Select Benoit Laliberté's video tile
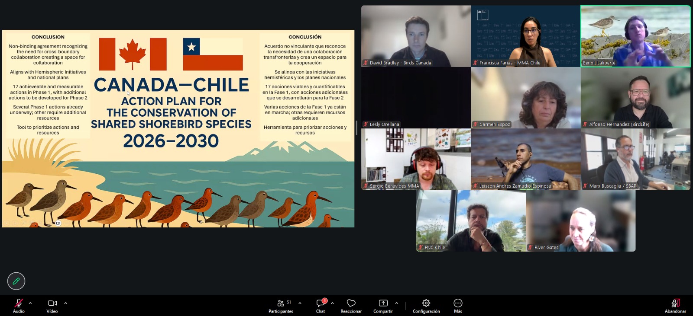This screenshot has width=693, height=316. (635, 36)
